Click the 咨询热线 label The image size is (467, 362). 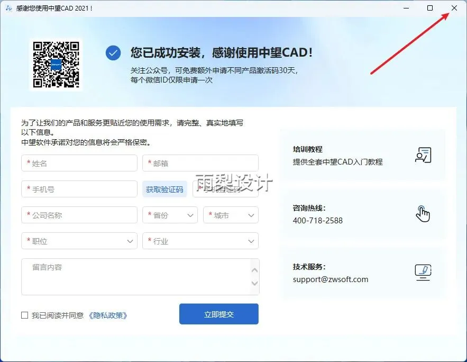tap(309, 208)
